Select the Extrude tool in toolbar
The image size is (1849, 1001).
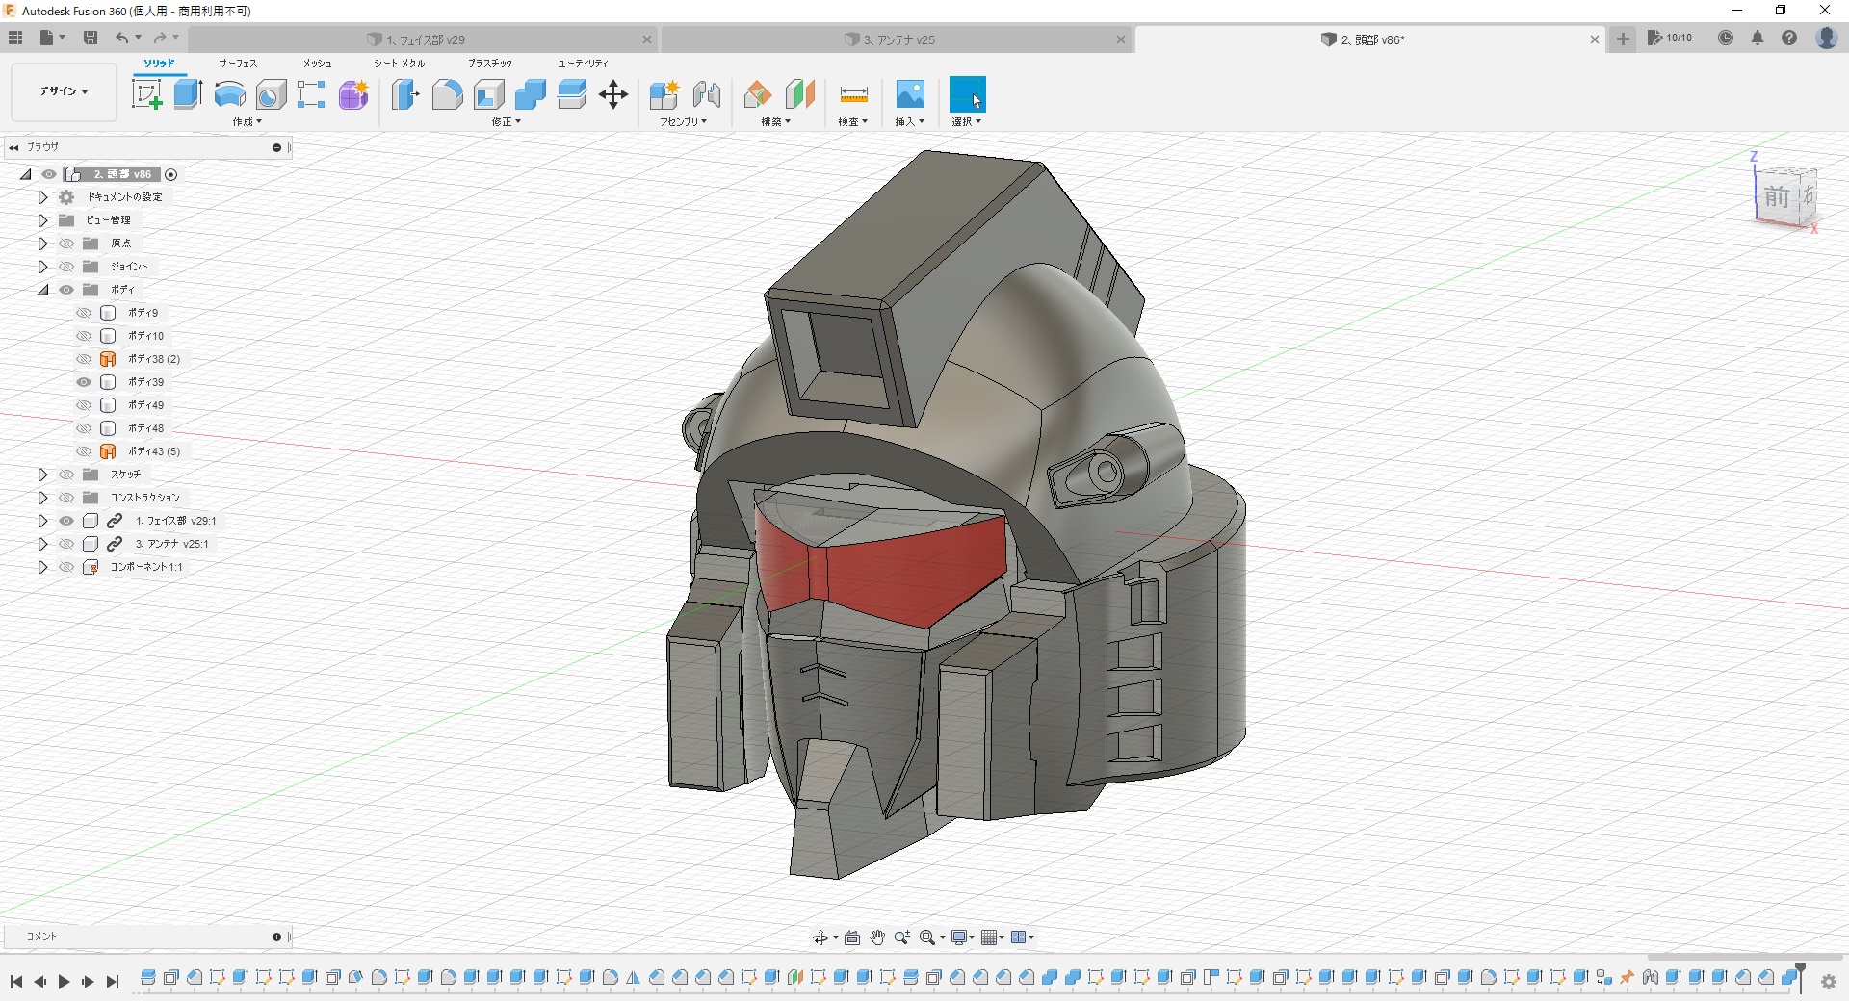[188, 94]
